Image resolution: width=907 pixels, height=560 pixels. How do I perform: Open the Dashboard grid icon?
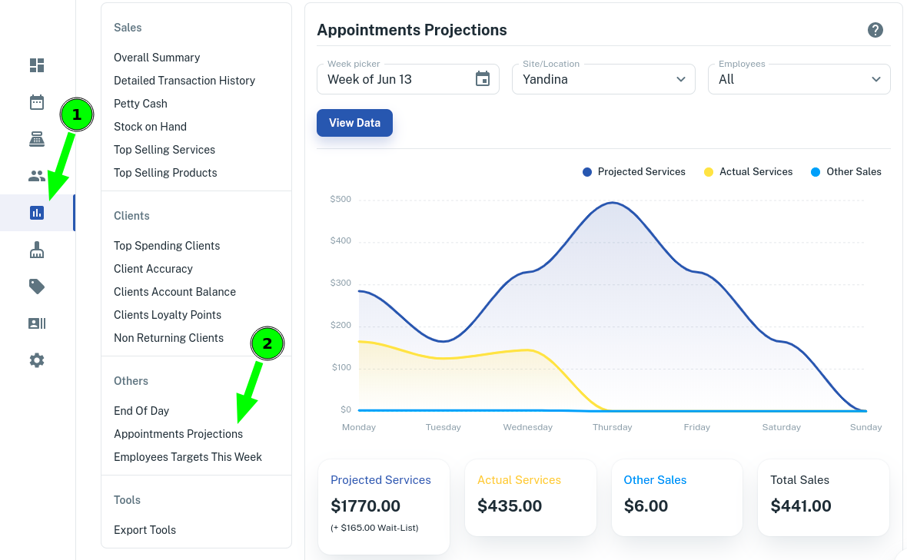[x=36, y=65]
